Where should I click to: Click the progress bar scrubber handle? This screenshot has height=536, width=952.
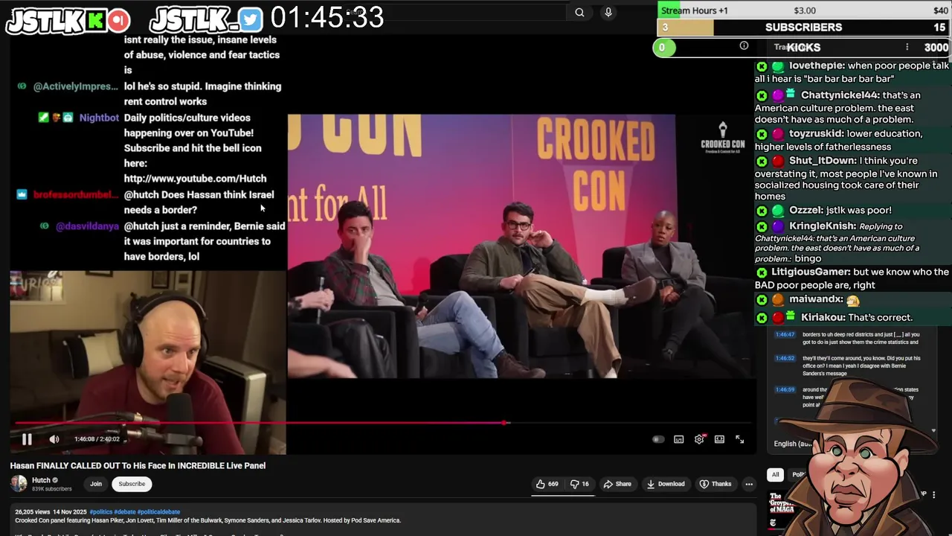[x=506, y=423]
